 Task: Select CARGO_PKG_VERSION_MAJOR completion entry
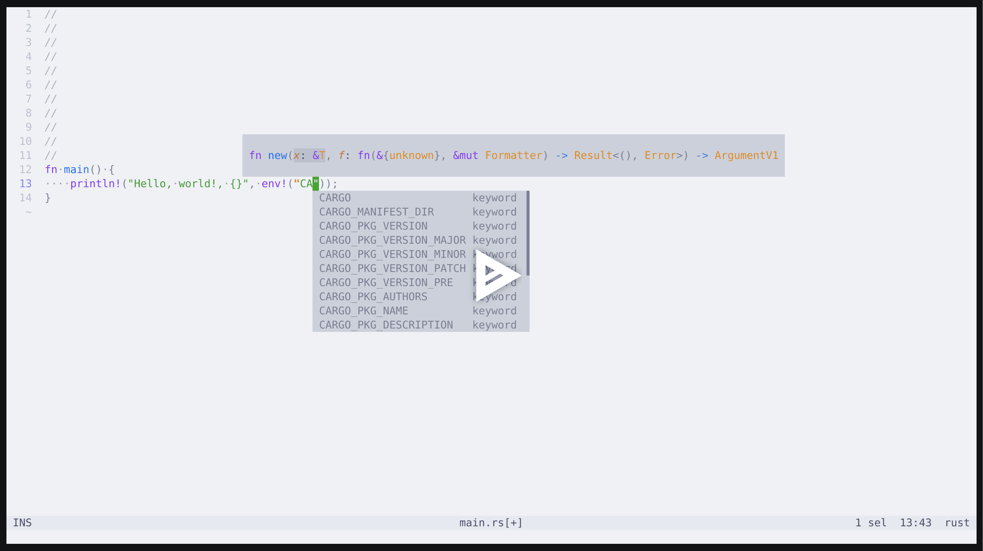(x=419, y=240)
